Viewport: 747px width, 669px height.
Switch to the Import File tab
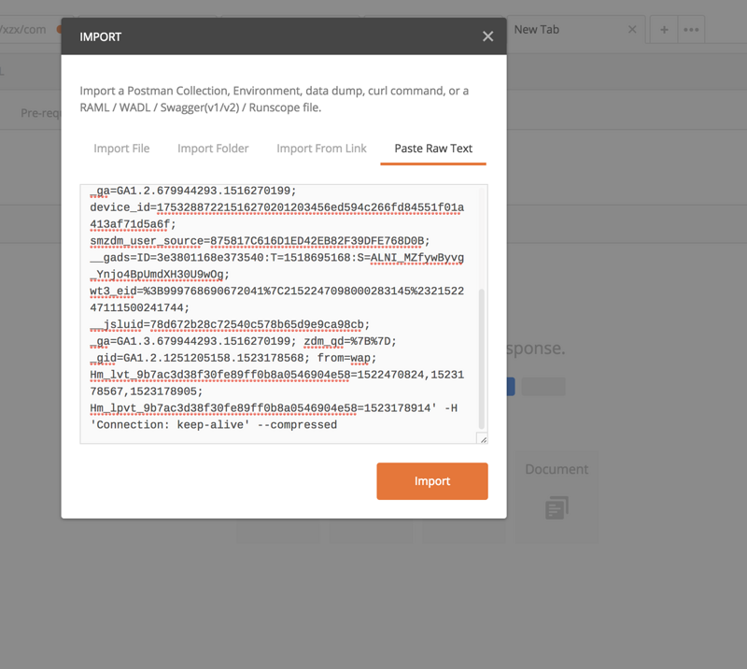tap(121, 149)
